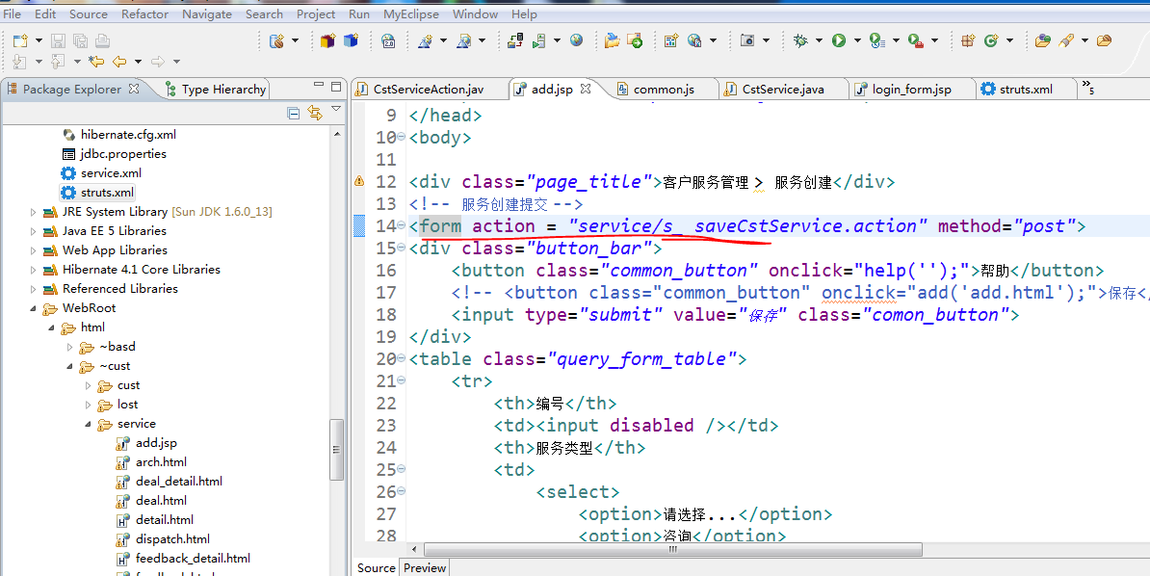Fold the form tag at line 14
The image size is (1150, 576).
pyautogui.click(x=402, y=226)
